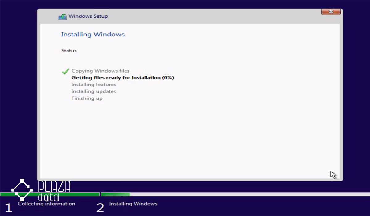Screen dimensions: 370x216
Task: Click the 'Installing features' status line
Action: point(94,85)
